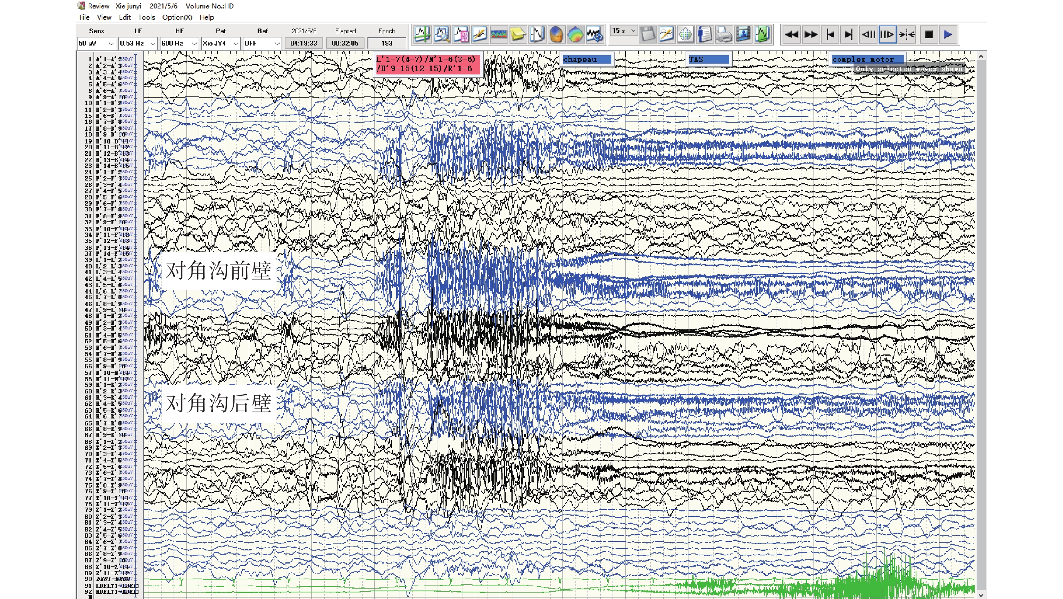
Task: Click the yellow sticky note annotation icon
Action: [x=518, y=35]
